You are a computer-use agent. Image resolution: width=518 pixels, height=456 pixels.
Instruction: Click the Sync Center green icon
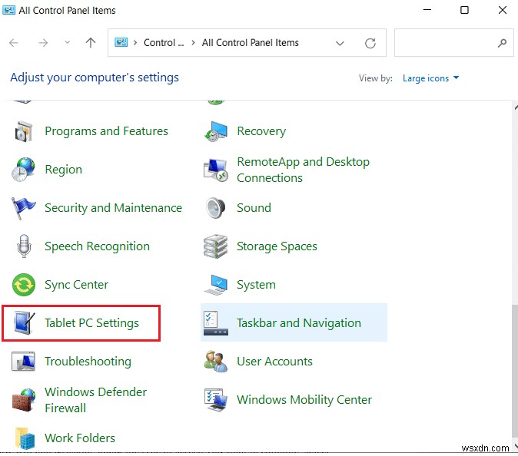click(x=24, y=285)
